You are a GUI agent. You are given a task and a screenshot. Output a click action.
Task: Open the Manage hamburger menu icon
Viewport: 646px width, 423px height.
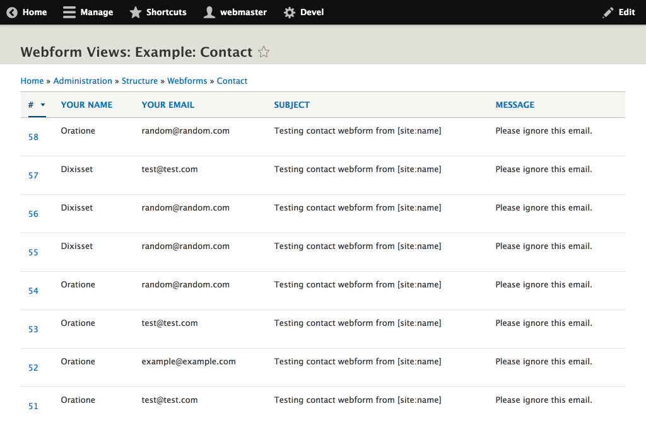coord(69,13)
